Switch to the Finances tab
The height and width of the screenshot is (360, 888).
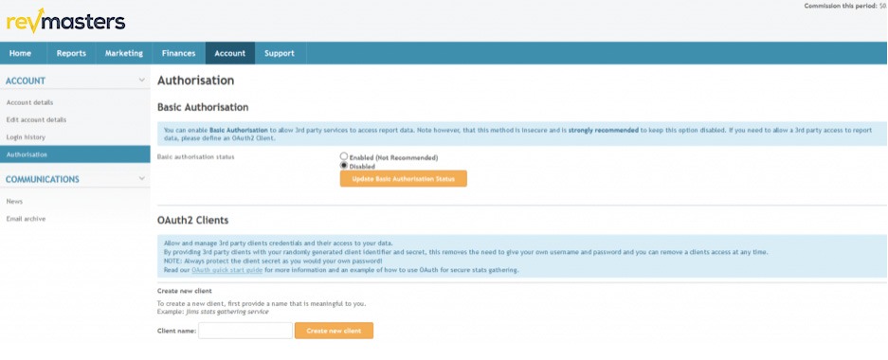pyautogui.click(x=178, y=53)
